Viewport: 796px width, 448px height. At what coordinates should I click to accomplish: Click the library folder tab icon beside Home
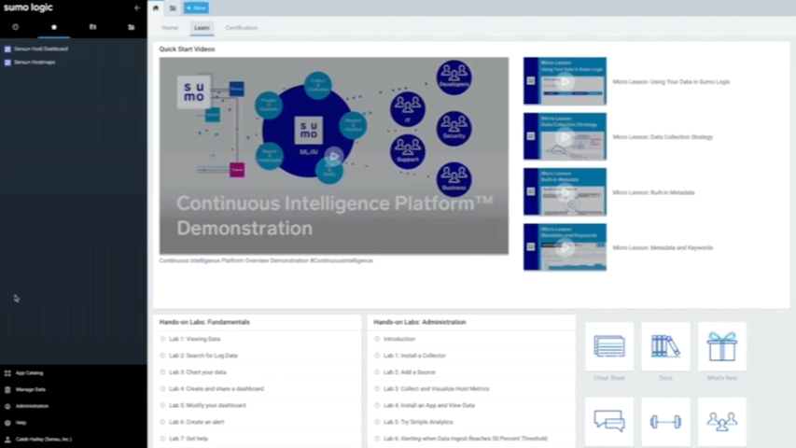pyautogui.click(x=173, y=7)
